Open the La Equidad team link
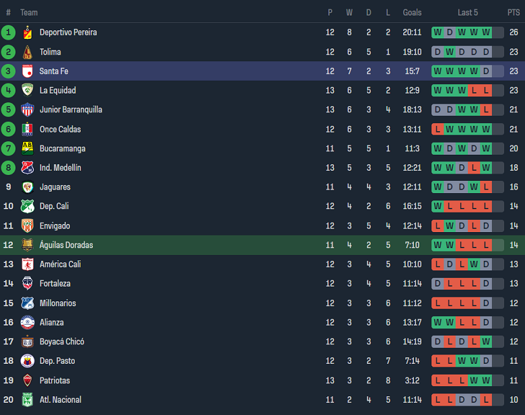The width and height of the screenshot is (525, 415). pos(58,90)
